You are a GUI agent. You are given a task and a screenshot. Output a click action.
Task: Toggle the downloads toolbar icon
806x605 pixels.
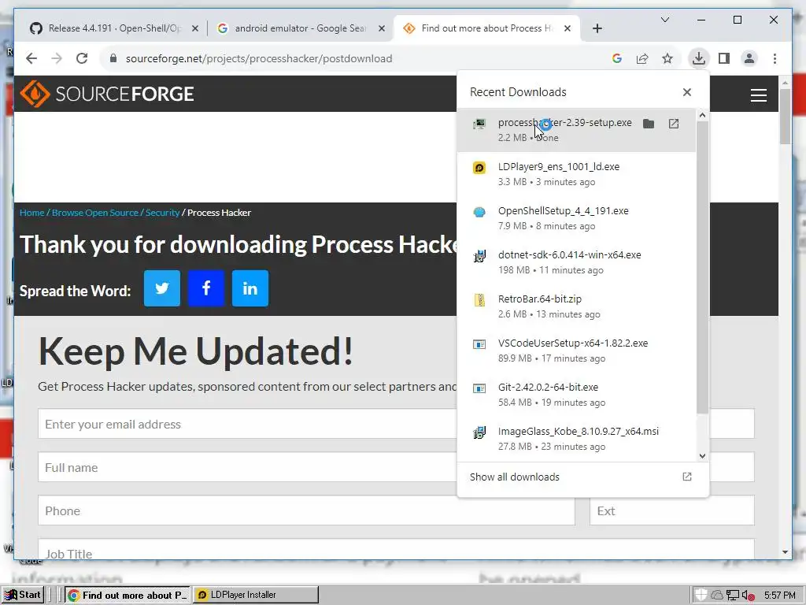(x=699, y=58)
